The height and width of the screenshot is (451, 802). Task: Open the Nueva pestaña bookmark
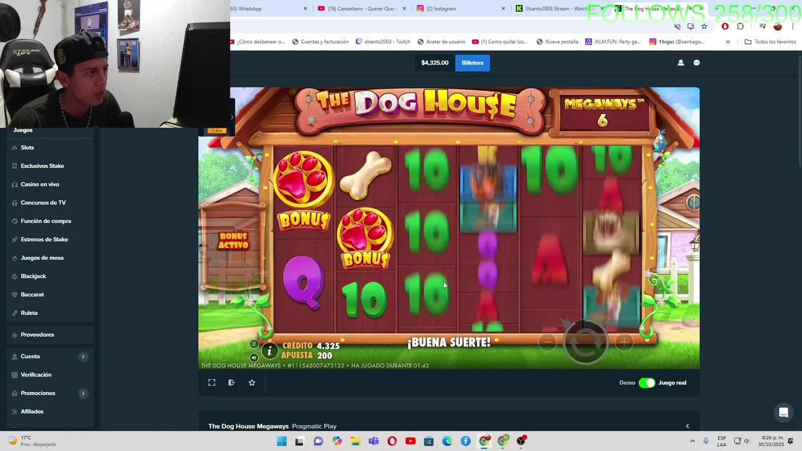pyautogui.click(x=557, y=42)
